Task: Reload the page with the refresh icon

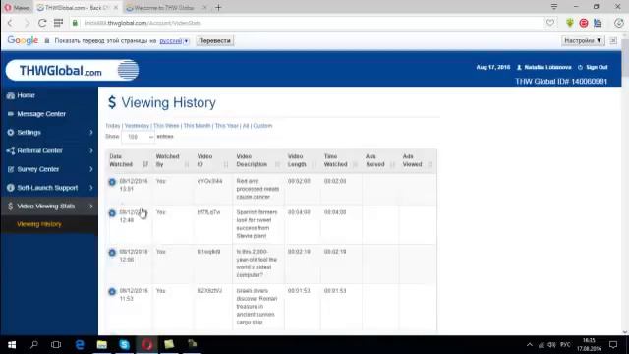Action: click(42, 23)
